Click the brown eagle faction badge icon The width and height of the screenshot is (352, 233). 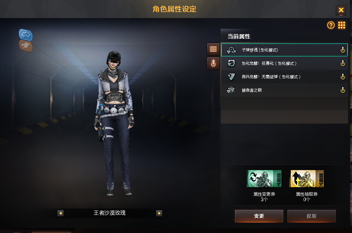[26, 46]
